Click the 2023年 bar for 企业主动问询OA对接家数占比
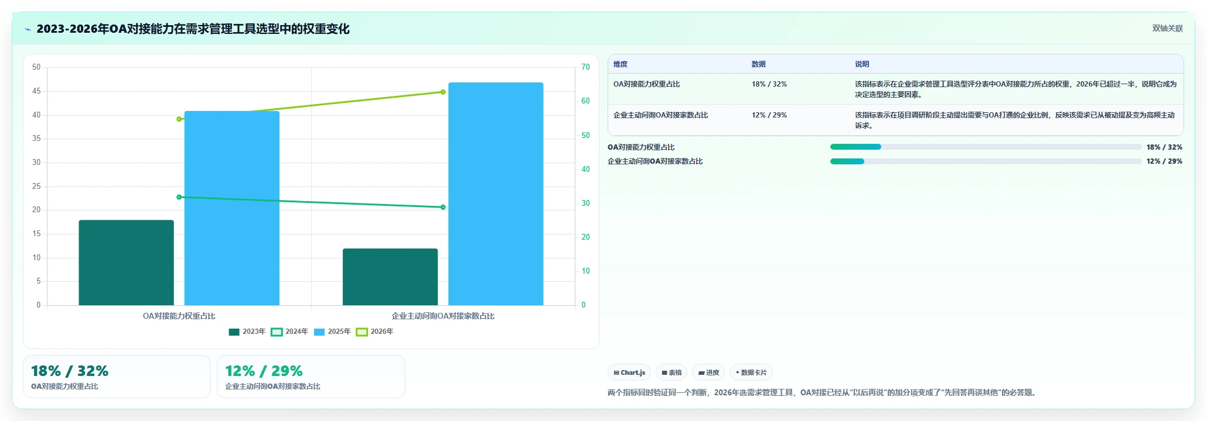Screen dimensions: 1207x421 (x=390, y=277)
